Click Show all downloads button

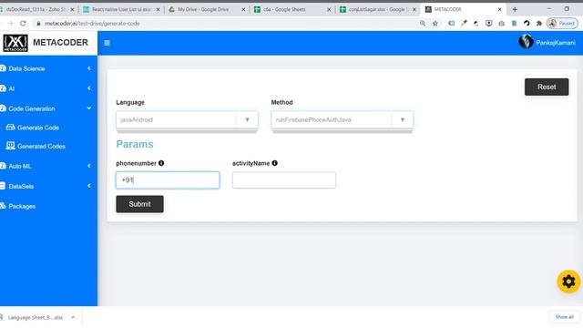click(x=564, y=317)
